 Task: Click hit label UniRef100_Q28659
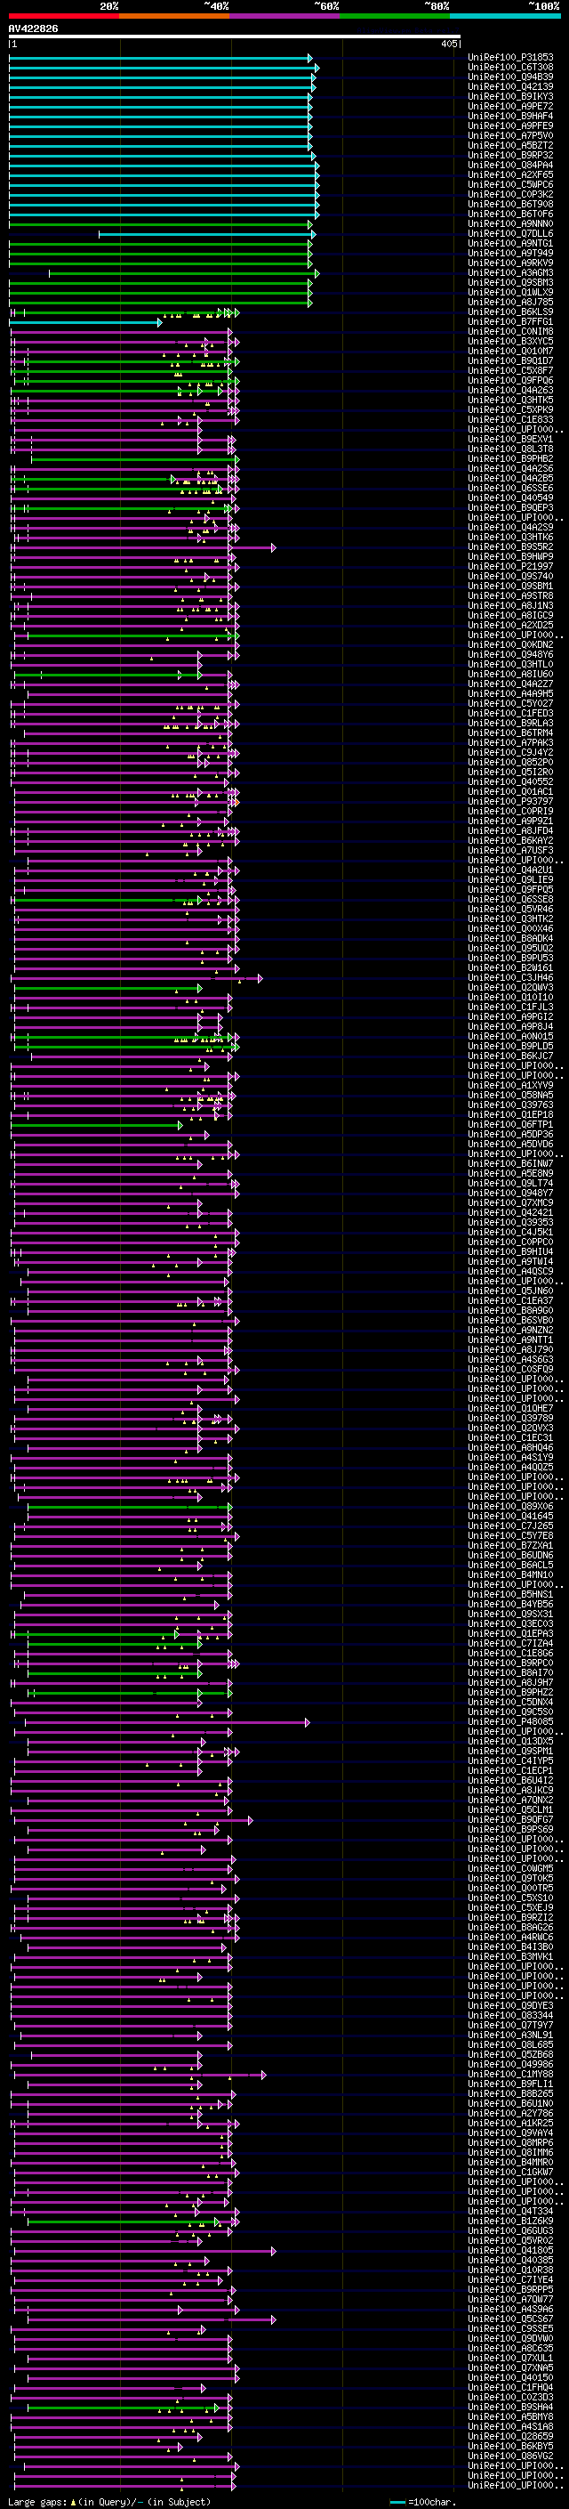(x=510, y=2436)
